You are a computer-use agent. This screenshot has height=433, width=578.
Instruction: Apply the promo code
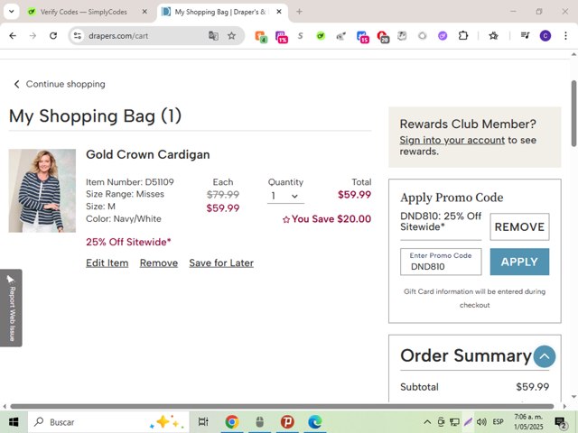519,262
